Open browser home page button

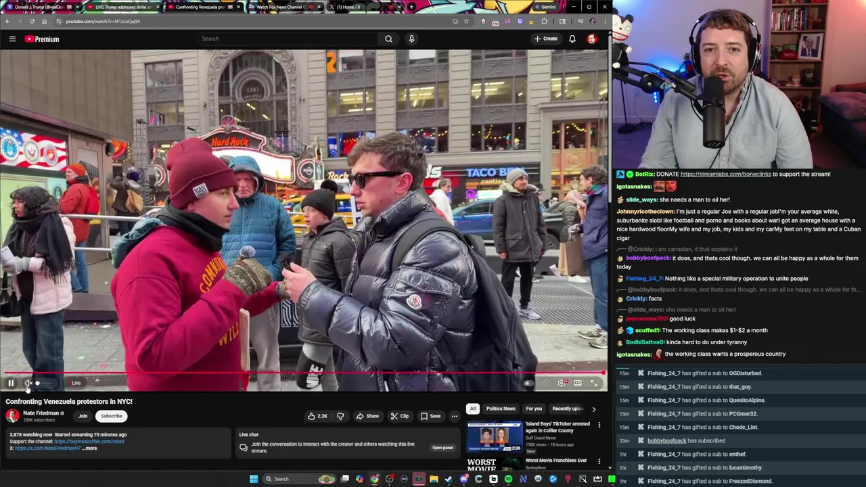click(x=44, y=21)
